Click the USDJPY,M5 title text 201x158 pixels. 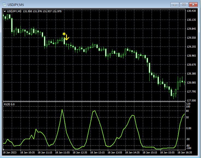pos(16,5)
